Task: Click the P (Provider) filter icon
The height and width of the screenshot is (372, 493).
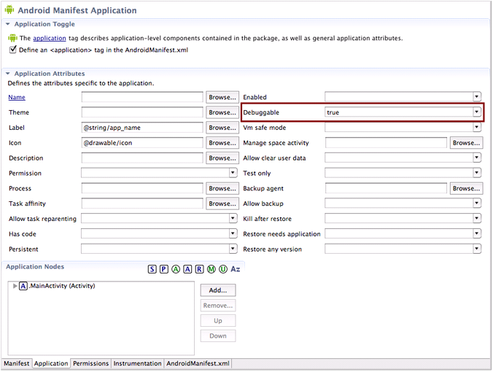Action: pos(164,269)
